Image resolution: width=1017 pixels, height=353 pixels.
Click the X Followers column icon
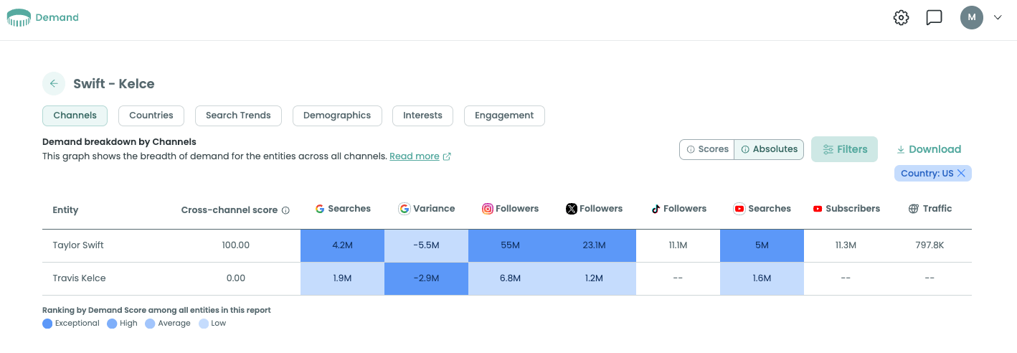(x=571, y=209)
